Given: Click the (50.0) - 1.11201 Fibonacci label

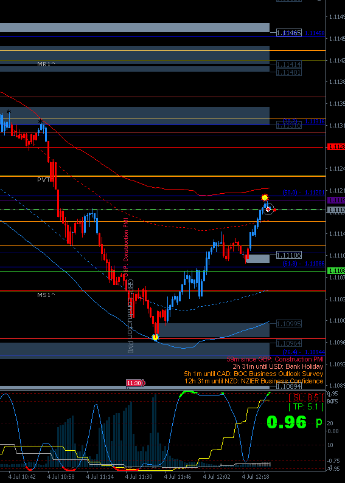Looking at the screenshot, I should click(304, 193).
